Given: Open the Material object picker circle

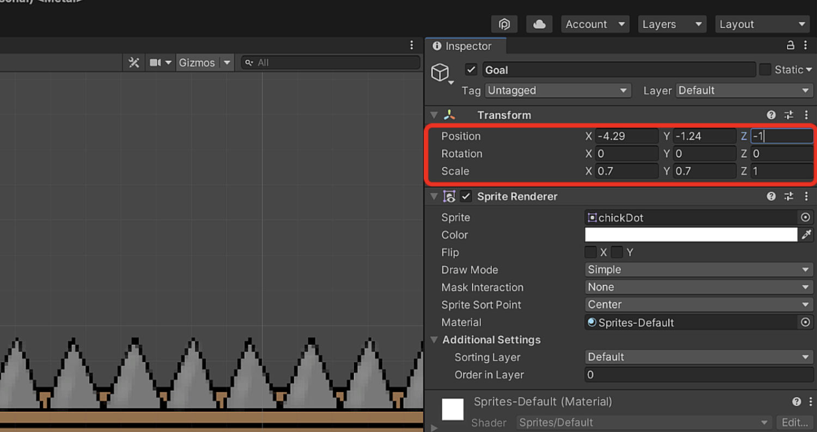Looking at the screenshot, I should [x=806, y=323].
